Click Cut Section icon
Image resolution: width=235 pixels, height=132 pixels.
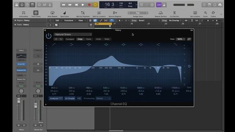click(174, 13)
